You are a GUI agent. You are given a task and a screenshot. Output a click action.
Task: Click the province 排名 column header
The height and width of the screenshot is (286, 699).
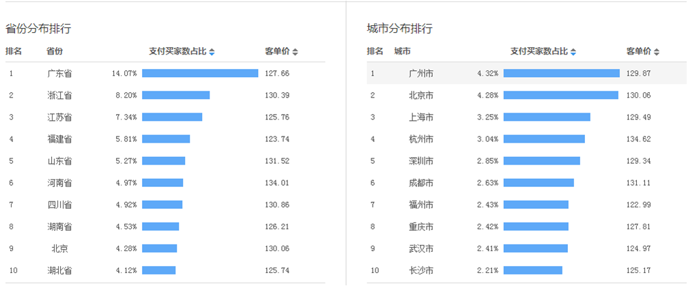(14, 51)
